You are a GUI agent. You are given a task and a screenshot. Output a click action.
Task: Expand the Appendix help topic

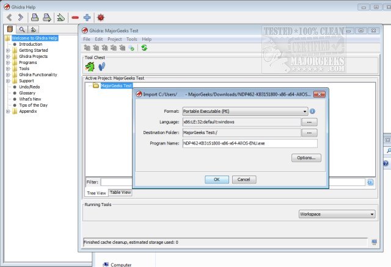coord(8,111)
